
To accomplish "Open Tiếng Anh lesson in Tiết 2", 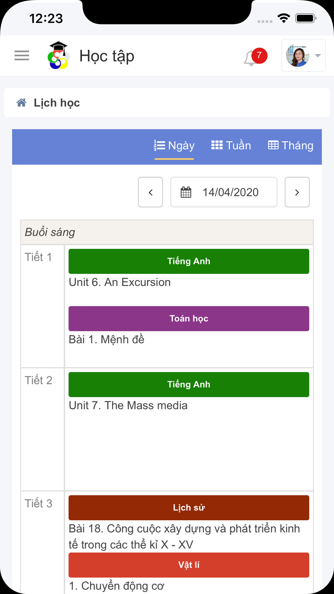I will click(x=189, y=385).
